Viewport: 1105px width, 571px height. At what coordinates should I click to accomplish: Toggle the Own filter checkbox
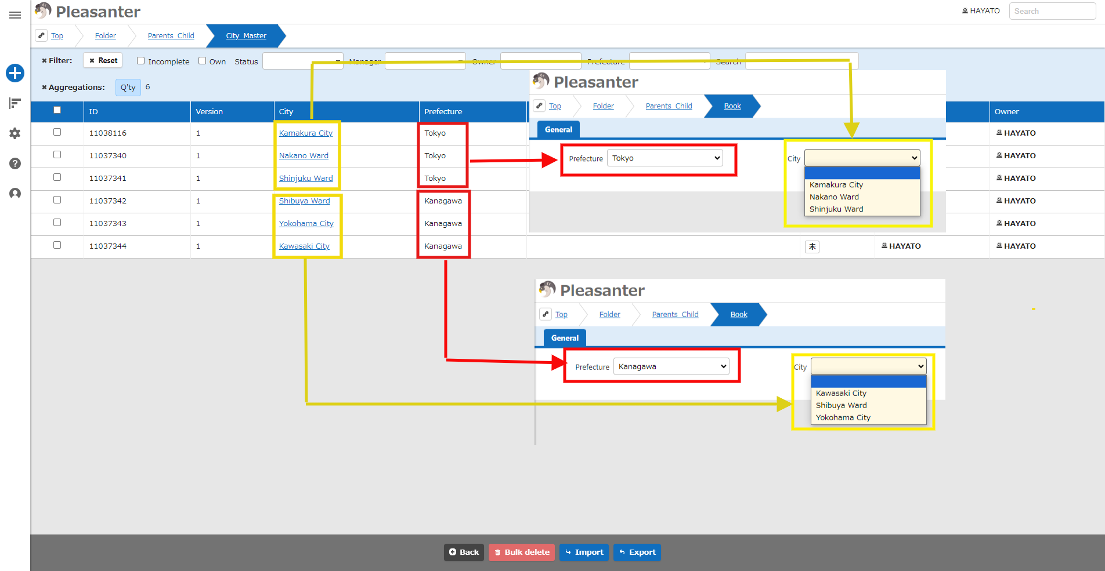click(202, 61)
